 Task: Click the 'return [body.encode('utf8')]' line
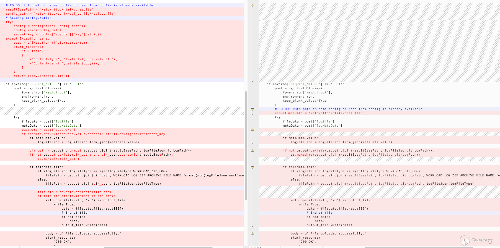42,76
